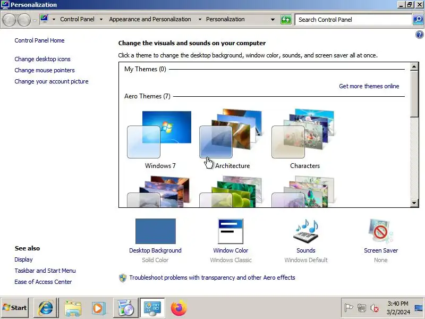Open the Sounds icon with music notes
Viewport: 425px width, 319px height.
tap(306, 231)
